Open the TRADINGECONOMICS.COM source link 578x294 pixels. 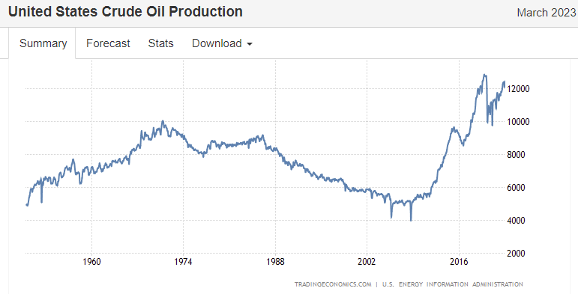[x=333, y=284]
